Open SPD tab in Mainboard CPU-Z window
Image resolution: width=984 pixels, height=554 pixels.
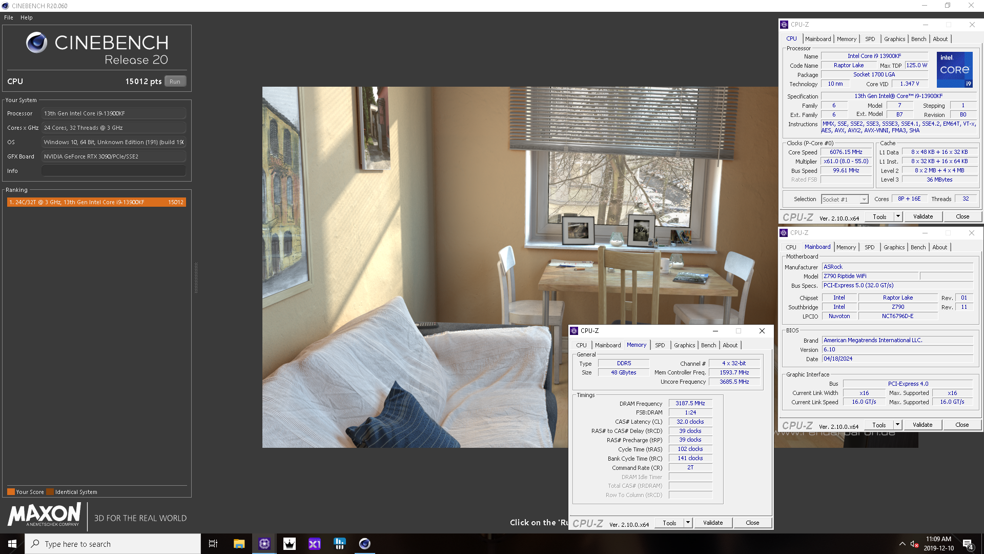click(870, 247)
